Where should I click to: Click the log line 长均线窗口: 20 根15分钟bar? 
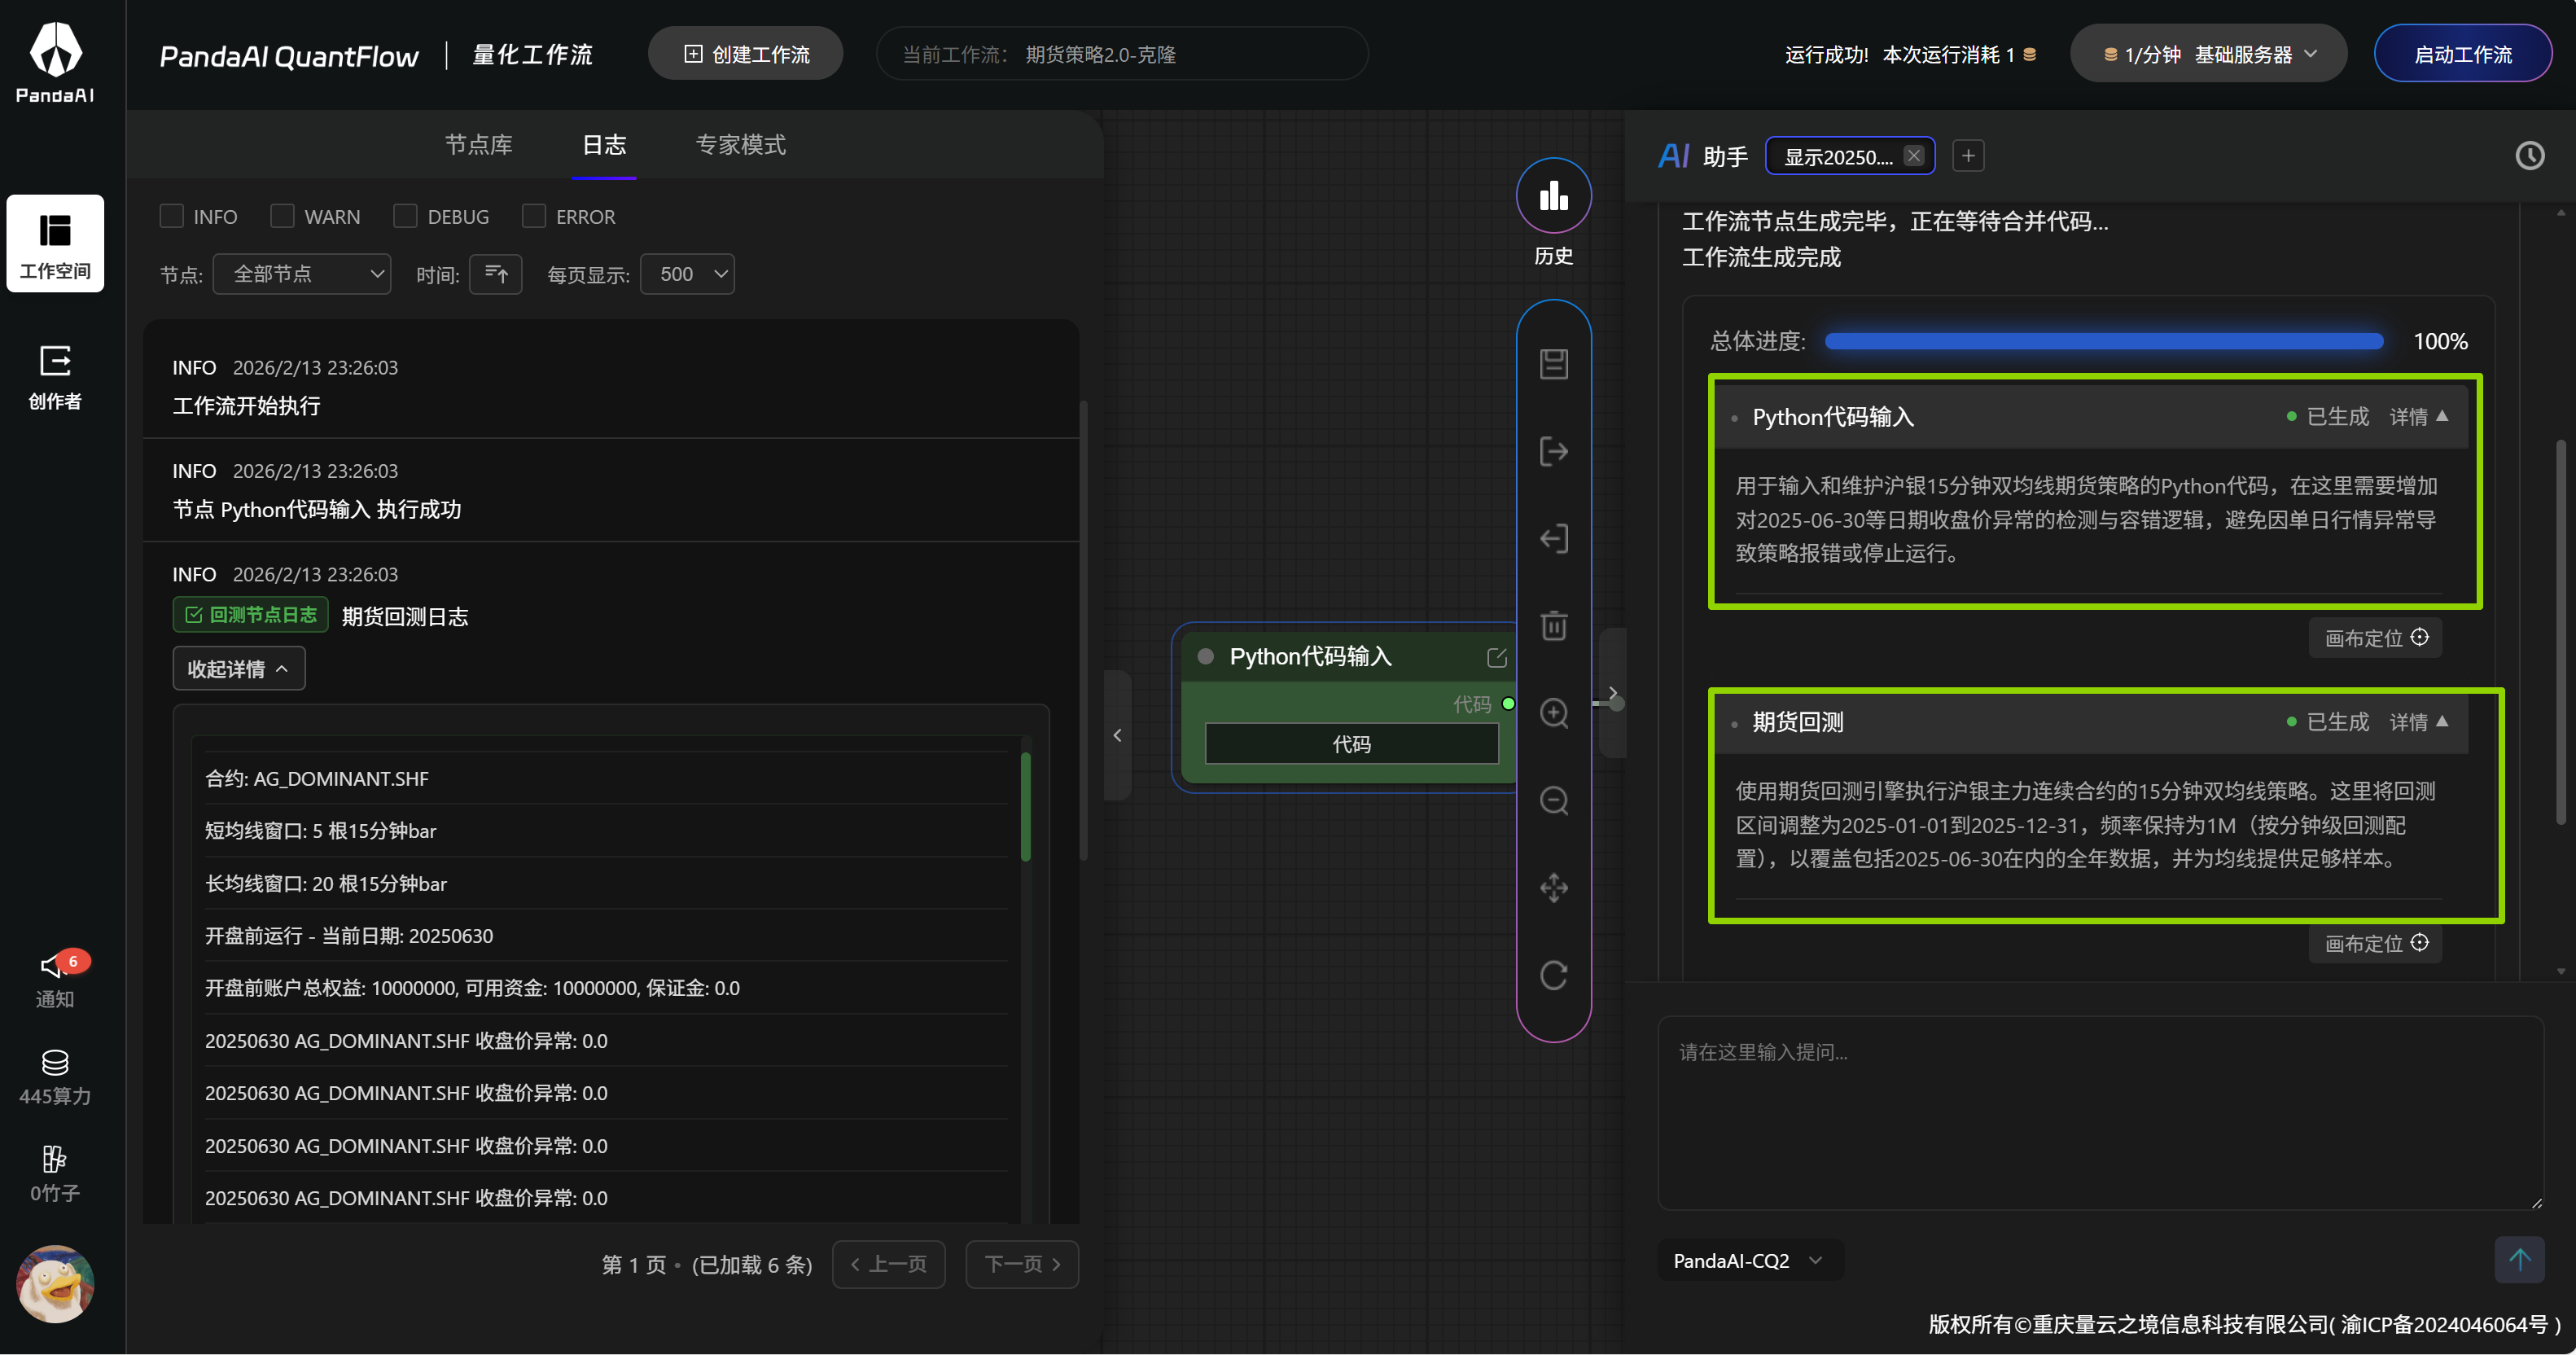326,884
